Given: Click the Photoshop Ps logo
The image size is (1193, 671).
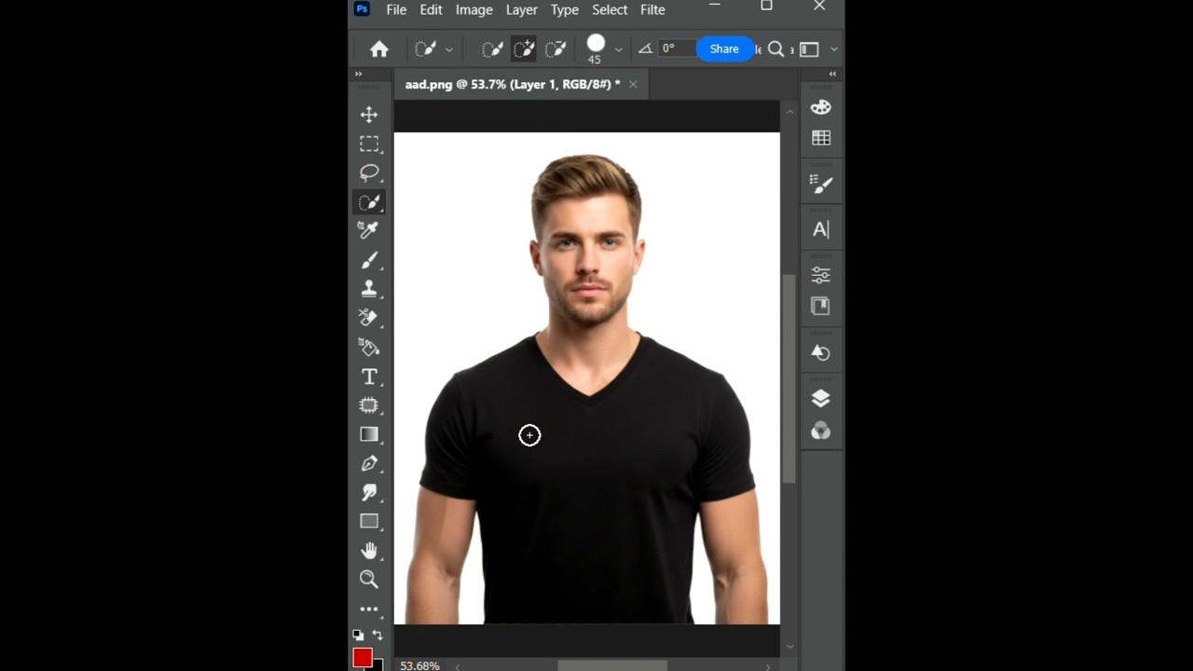Looking at the screenshot, I should pyautogui.click(x=362, y=9).
